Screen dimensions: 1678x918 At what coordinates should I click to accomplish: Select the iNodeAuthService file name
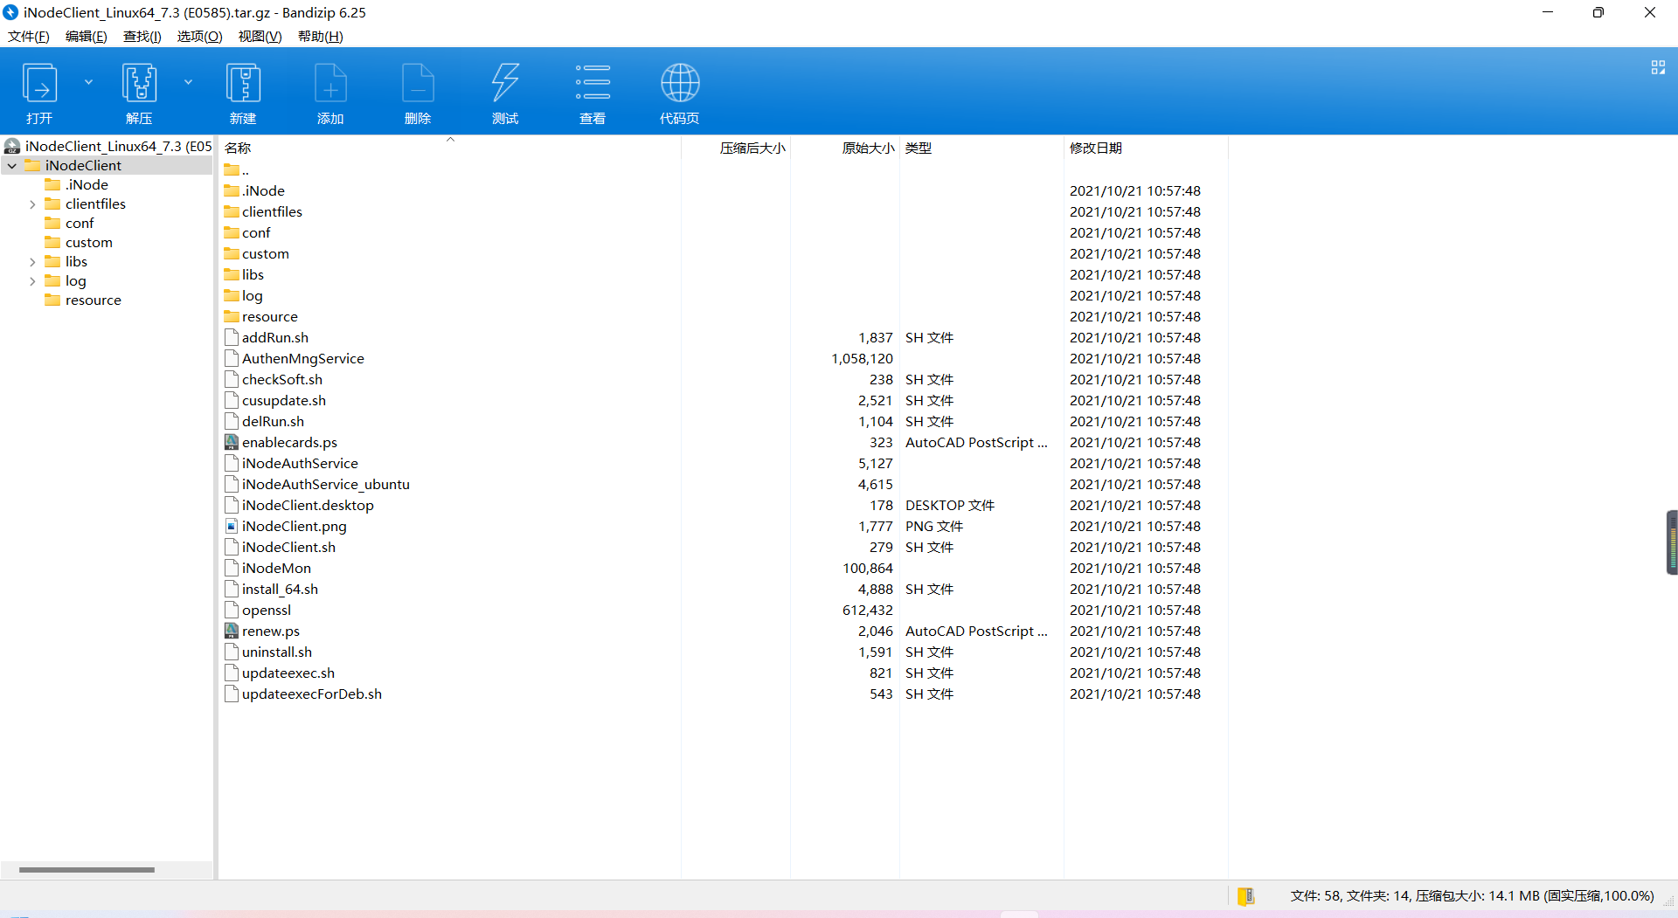pyautogui.click(x=300, y=463)
